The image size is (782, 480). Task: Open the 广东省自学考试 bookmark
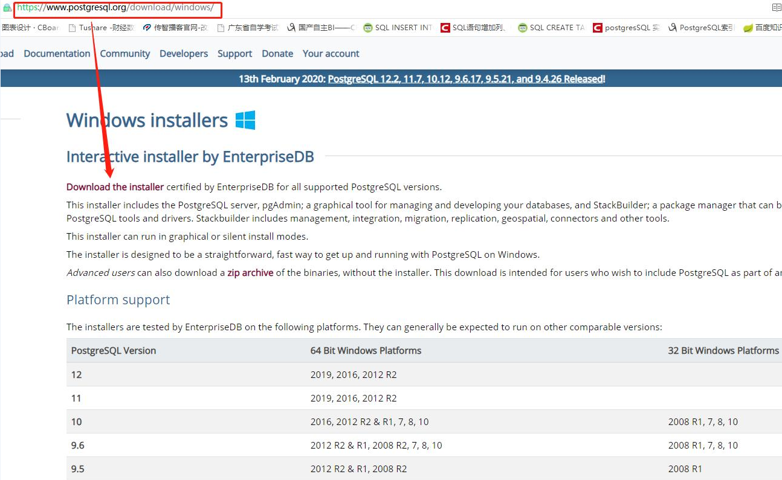pos(248,28)
